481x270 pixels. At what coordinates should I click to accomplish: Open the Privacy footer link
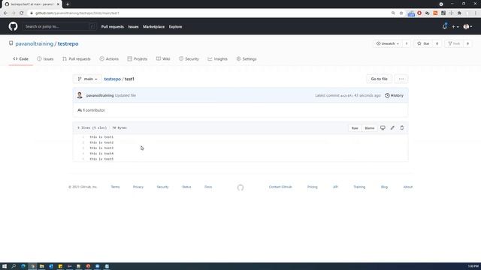pos(138,187)
